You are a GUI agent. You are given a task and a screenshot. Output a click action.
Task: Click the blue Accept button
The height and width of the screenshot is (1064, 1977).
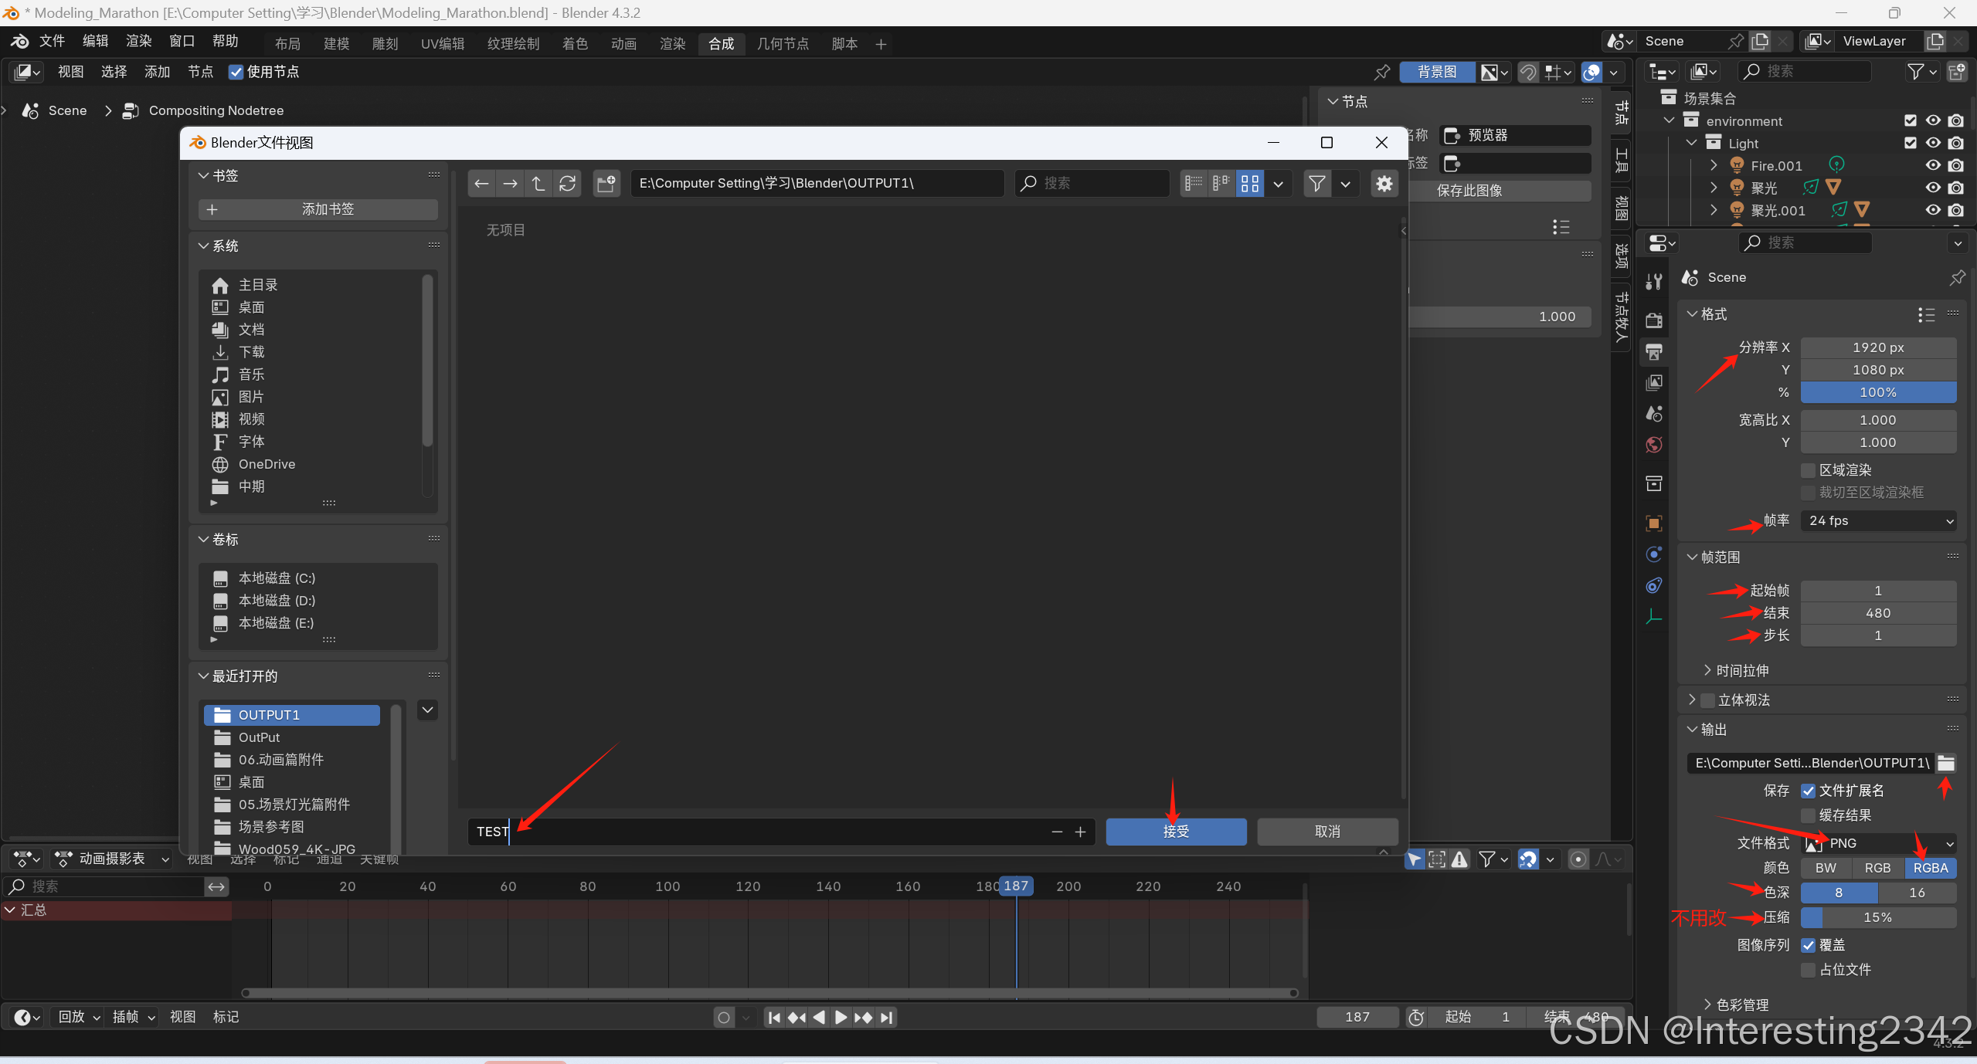(x=1175, y=832)
